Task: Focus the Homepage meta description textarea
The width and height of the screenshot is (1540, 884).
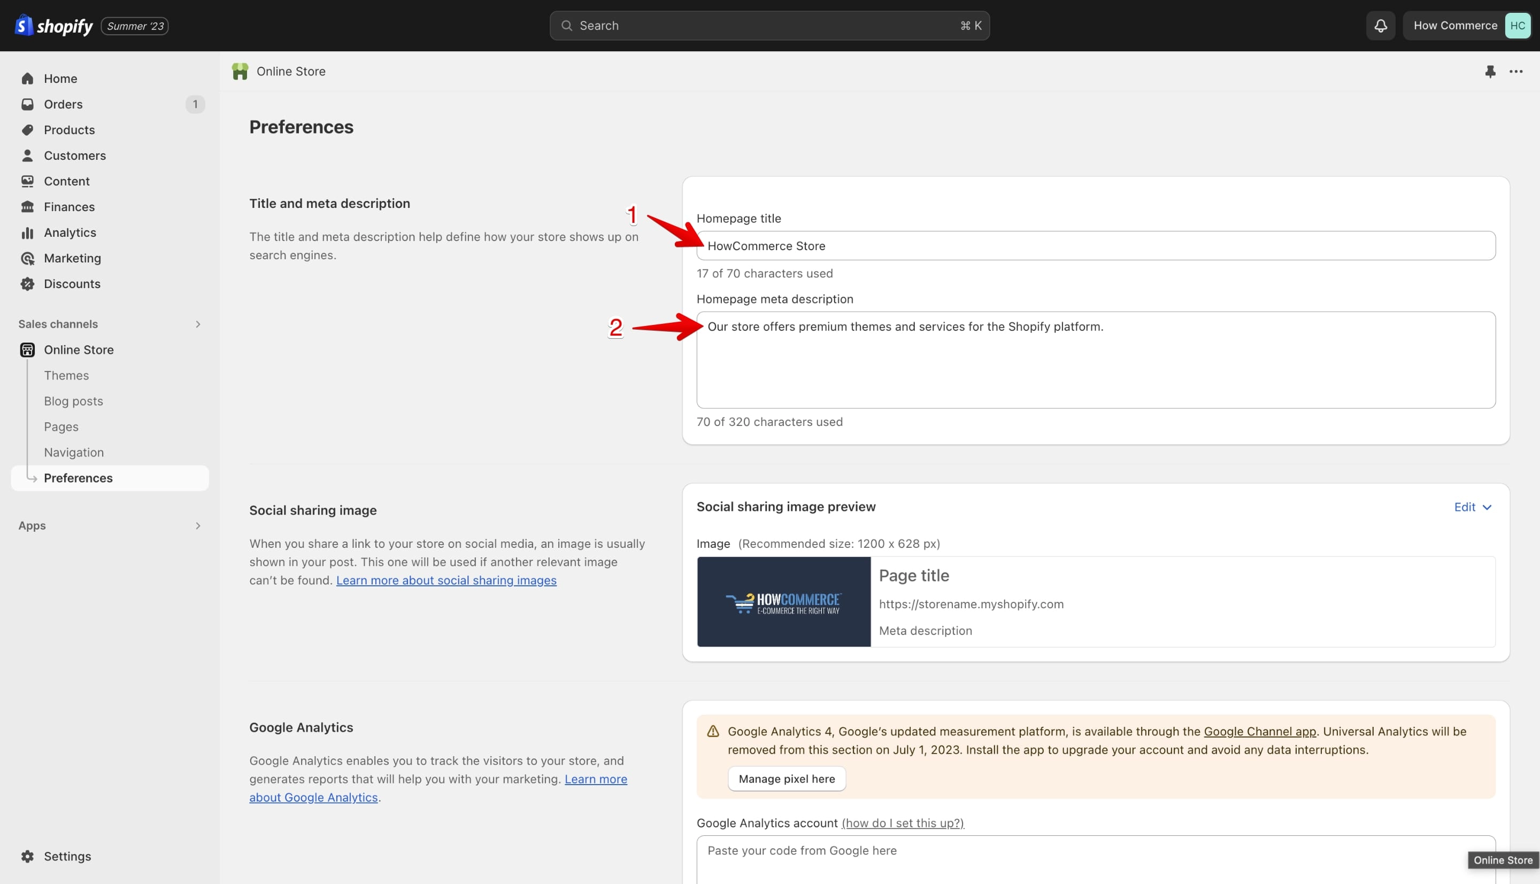Action: pyautogui.click(x=1096, y=360)
